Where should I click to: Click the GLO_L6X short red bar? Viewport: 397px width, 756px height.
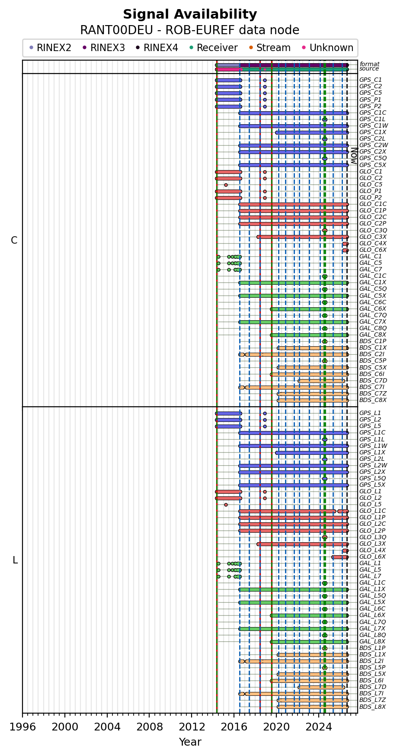[340, 557]
